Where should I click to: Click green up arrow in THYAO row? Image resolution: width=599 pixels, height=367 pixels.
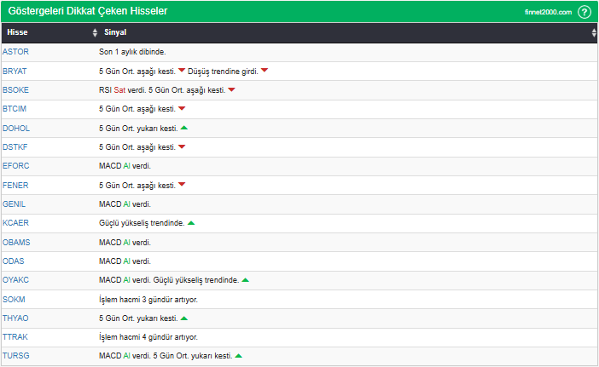184,318
